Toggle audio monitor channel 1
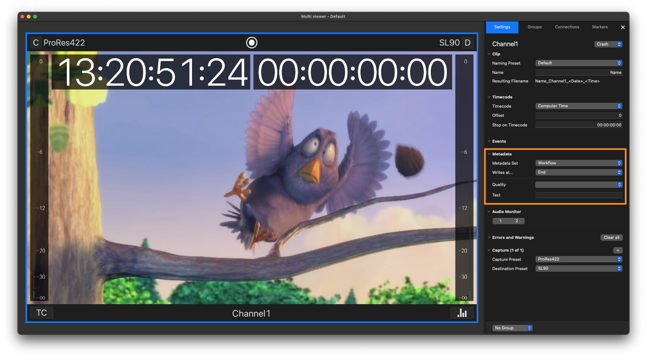 click(x=501, y=221)
